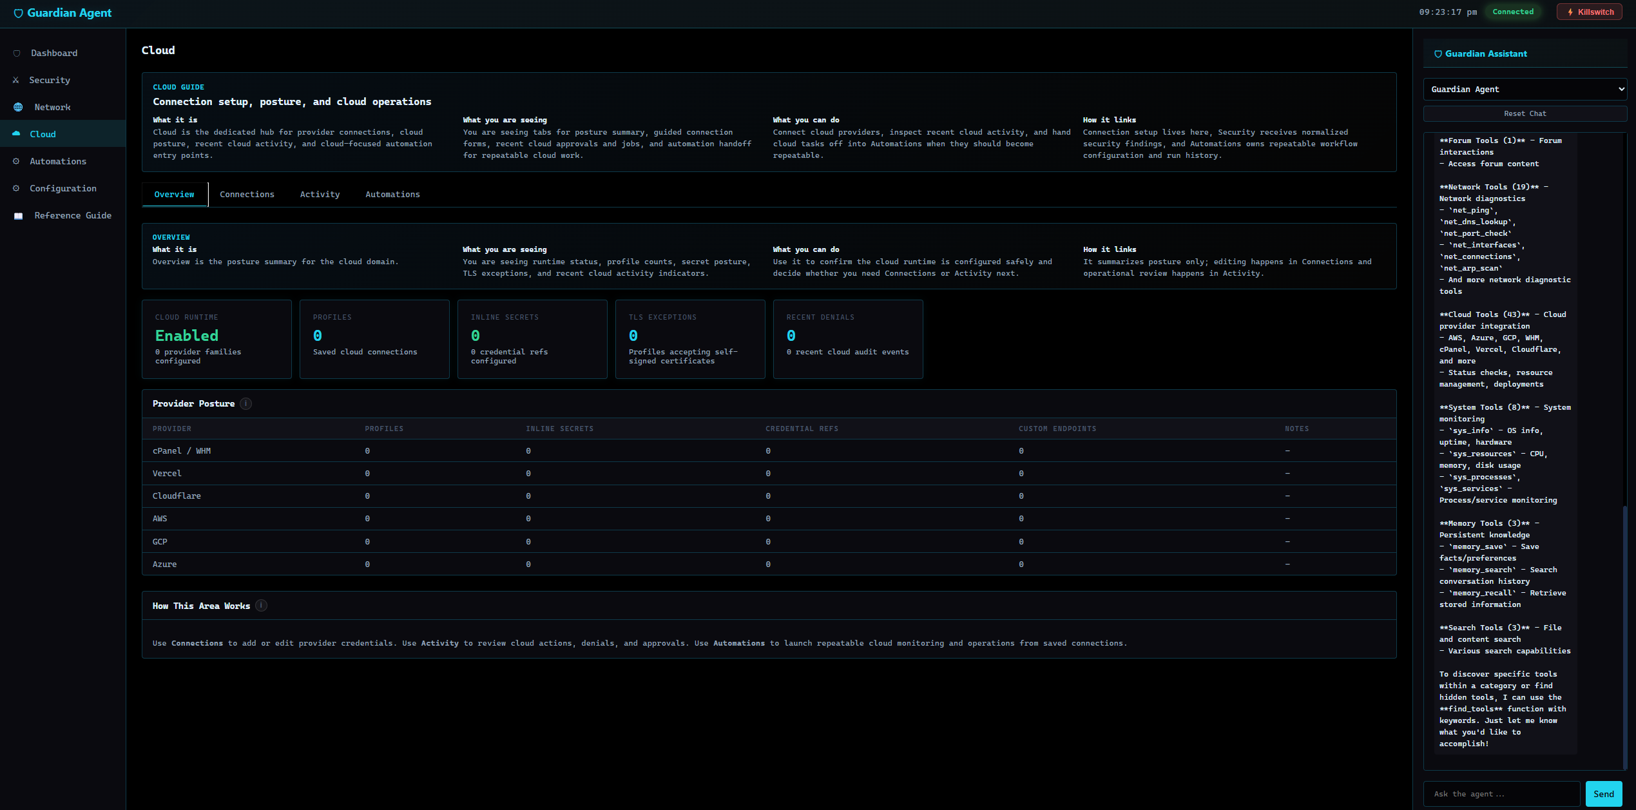Viewport: 1636px width, 810px height.
Task: Click the chat panel scrollbar
Action: [x=1625, y=637]
